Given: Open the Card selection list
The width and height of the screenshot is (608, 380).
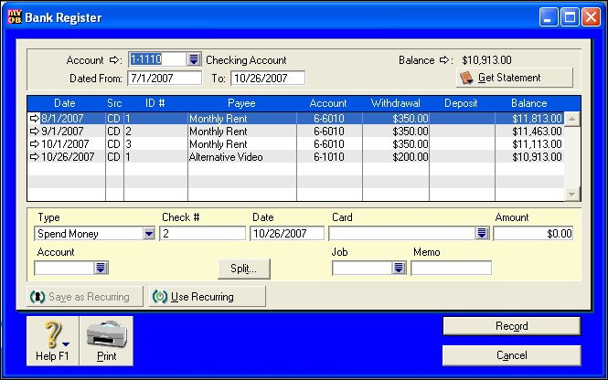Looking at the screenshot, I should click(482, 233).
